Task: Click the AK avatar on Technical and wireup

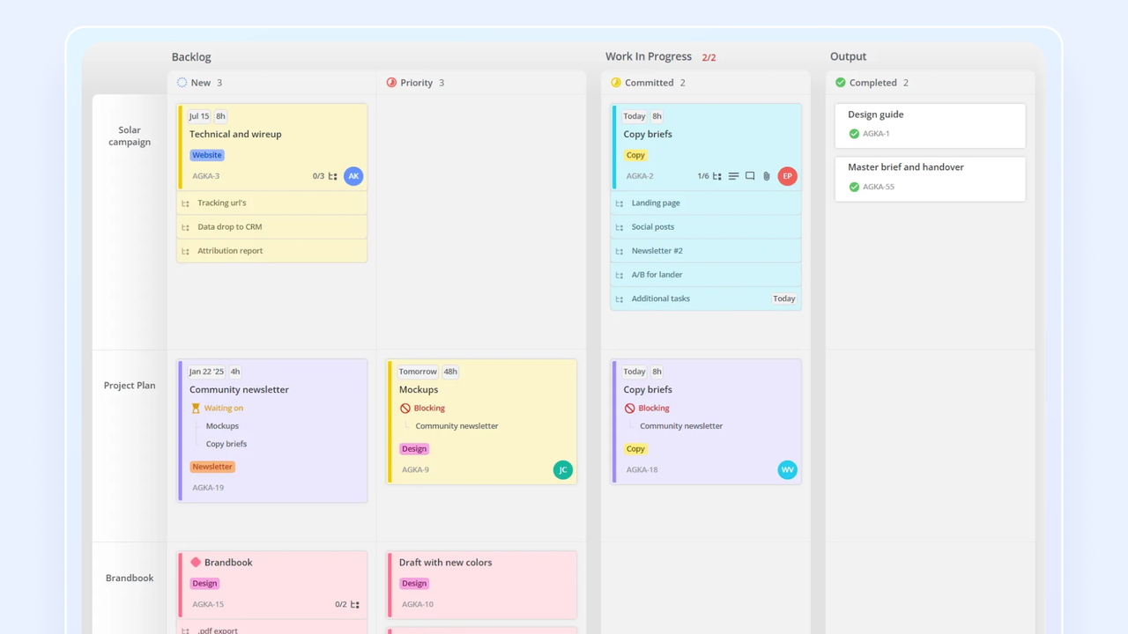Action: point(353,176)
